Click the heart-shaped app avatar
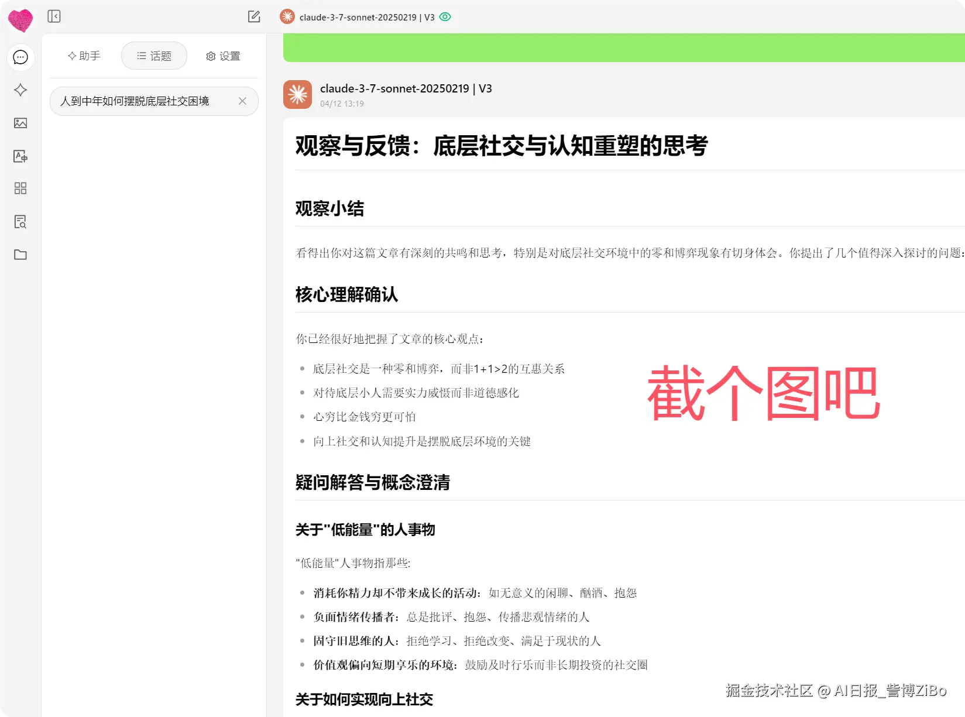Image resolution: width=965 pixels, height=717 pixels. point(20,20)
